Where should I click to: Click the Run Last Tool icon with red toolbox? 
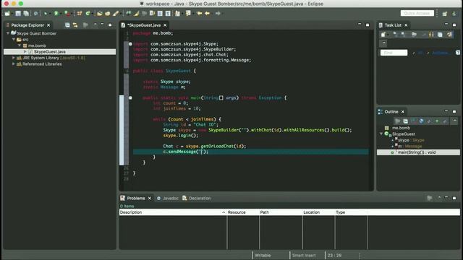coord(67,14)
